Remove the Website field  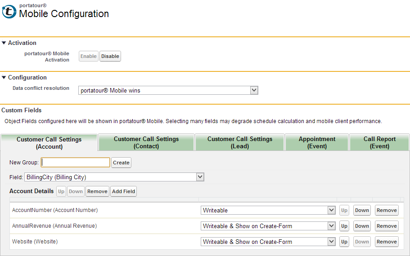(387, 242)
